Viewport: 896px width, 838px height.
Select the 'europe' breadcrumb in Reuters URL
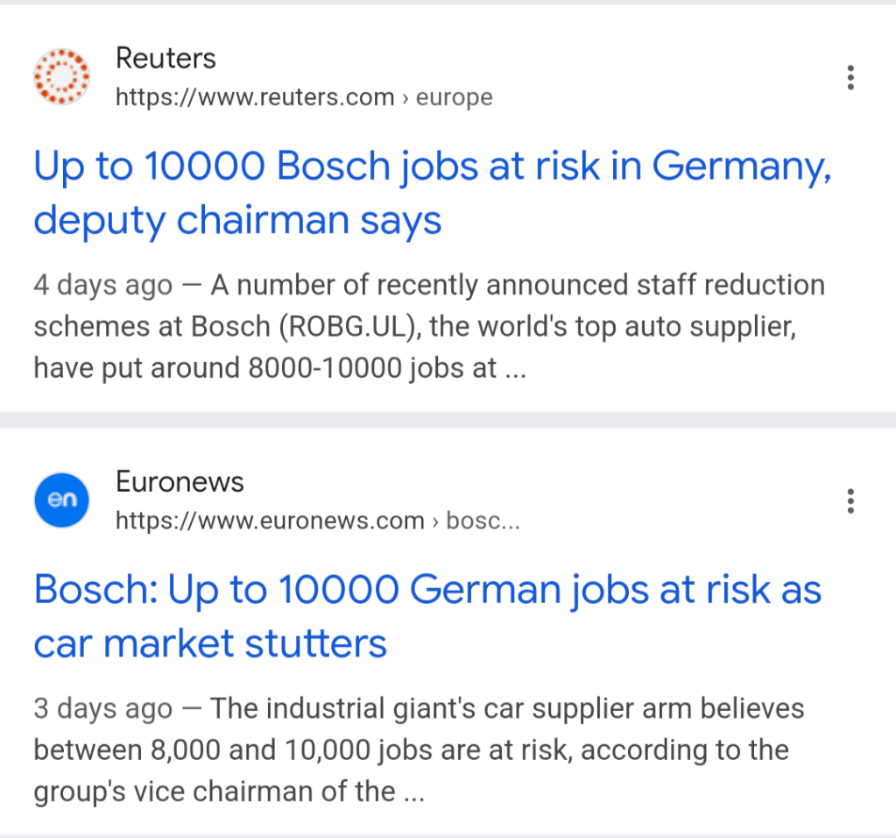click(454, 97)
